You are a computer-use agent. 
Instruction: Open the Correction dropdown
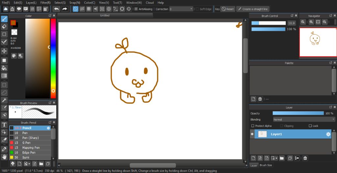181,9
